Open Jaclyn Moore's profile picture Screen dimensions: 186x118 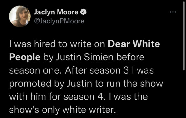[20, 16]
